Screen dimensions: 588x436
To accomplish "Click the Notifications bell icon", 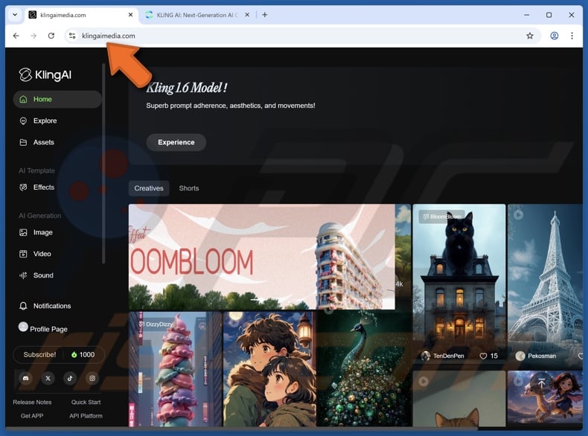I will click(x=23, y=306).
